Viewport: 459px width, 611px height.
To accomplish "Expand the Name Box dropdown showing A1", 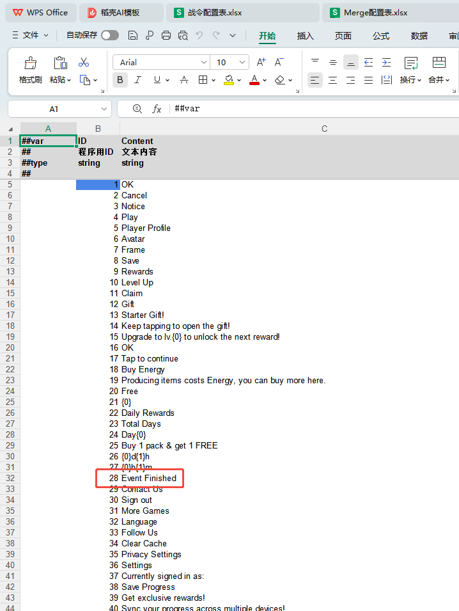I will click(x=104, y=109).
